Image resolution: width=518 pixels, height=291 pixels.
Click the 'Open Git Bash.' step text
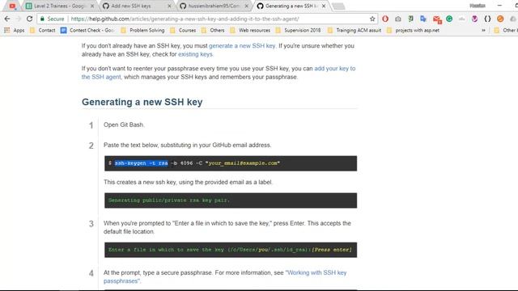(124, 124)
